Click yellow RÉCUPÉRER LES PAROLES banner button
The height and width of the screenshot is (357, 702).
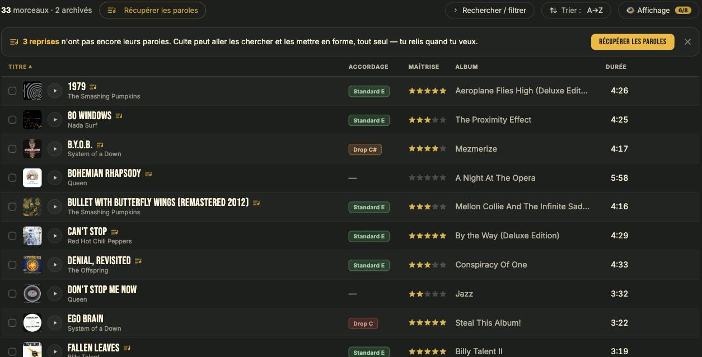(x=633, y=42)
